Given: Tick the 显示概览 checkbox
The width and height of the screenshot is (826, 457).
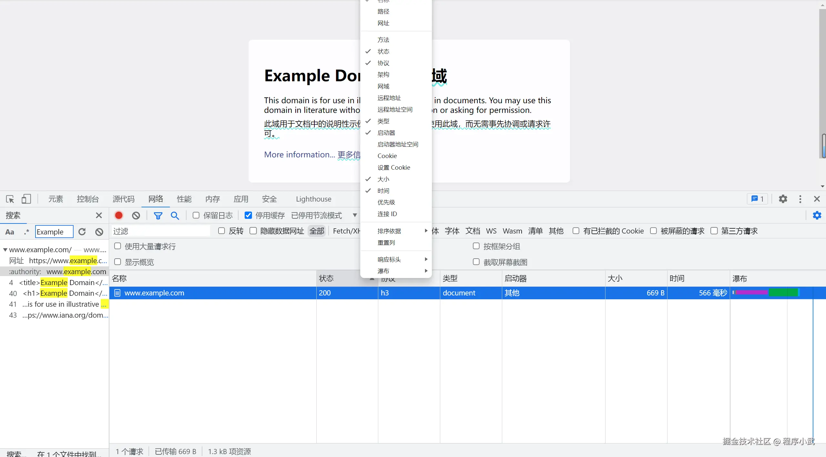Looking at the screenshot, I should tap(118, 262).
